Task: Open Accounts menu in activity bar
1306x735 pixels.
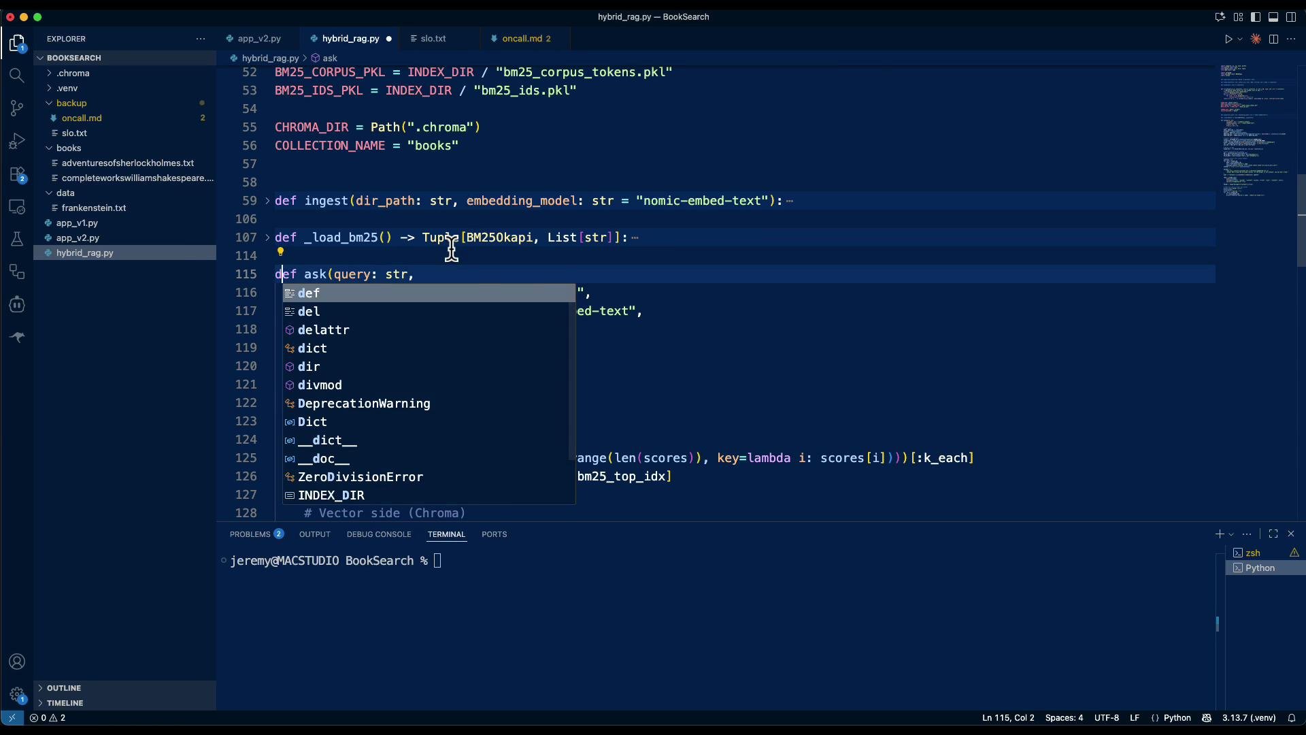Action: point(17,662)
